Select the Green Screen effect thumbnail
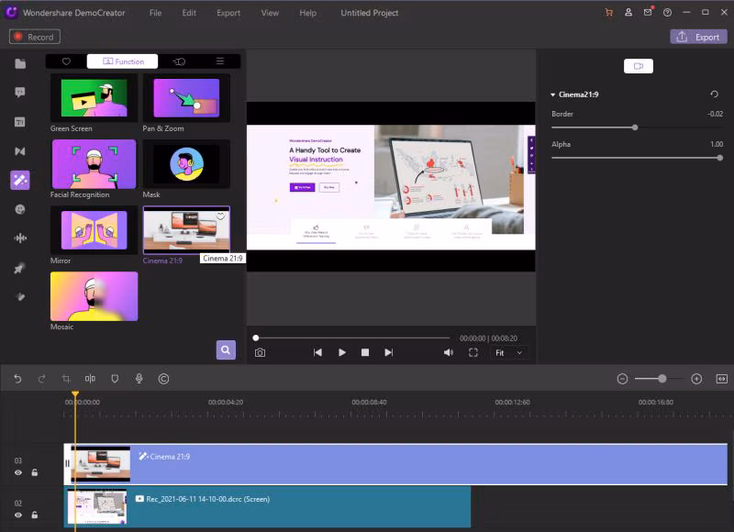Image resolution: width=734 pixels, height=532 pixels. point(95,98)
